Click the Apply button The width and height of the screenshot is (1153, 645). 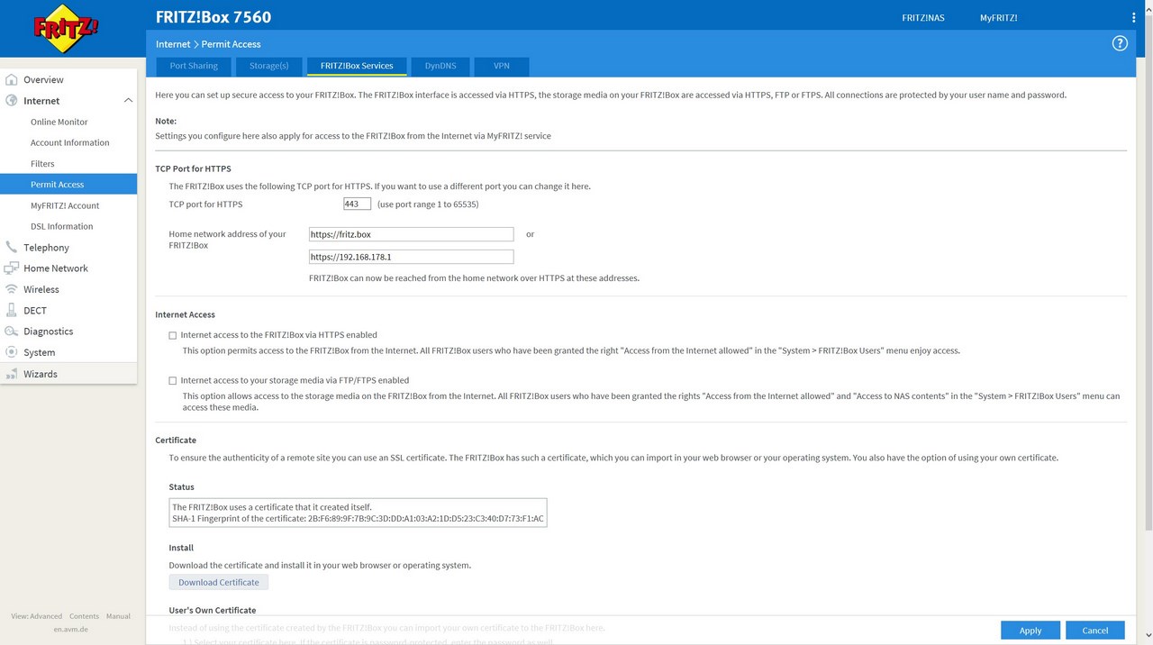1030,631
